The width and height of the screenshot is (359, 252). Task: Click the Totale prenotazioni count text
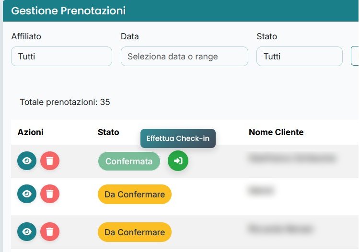point(65,102)
